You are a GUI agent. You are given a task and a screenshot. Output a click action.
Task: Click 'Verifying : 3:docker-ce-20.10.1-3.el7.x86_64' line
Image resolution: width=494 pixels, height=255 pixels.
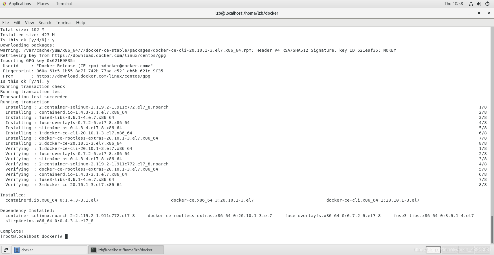pos(64,185)
